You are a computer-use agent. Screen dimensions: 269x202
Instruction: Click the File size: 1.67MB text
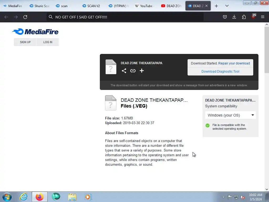[119, 118]
